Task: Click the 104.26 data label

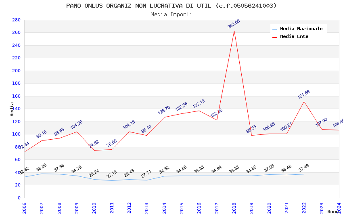Action: (x=76, y=124)
